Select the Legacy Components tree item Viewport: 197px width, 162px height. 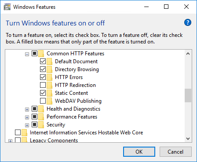(54, 140)
